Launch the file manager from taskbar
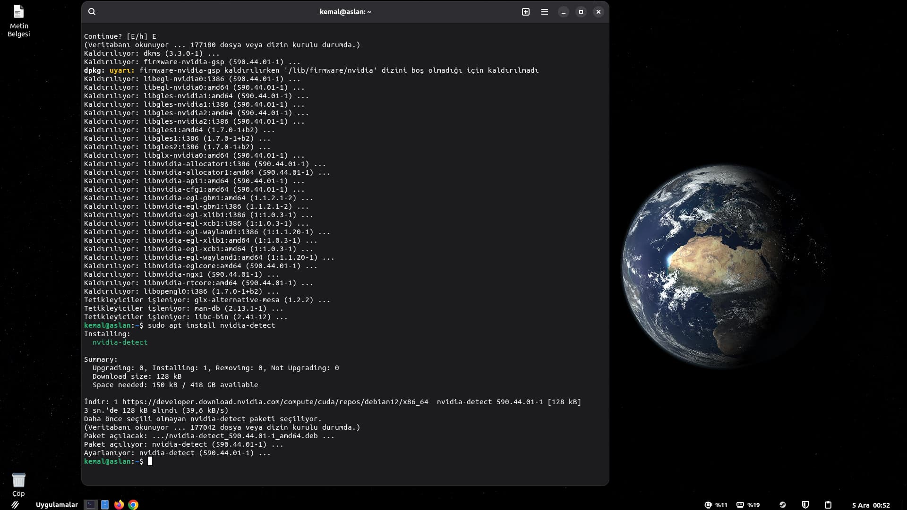This screenshot has width=907, height=510. [x=105, y=505]
